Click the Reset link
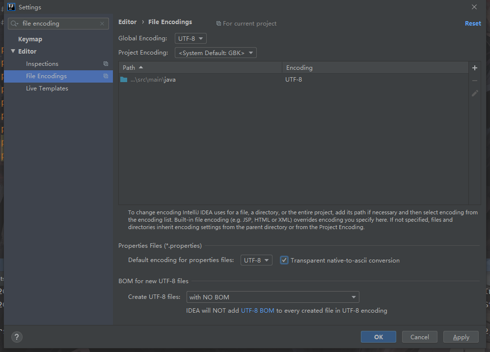The height and width of the screenshot is (352, 490). pos(473,24)
